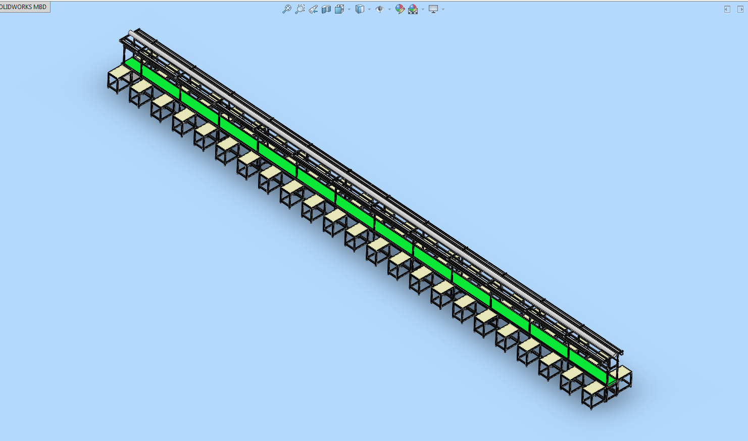Click the Hide/Show Items eye icon

(x=380, y=9)
